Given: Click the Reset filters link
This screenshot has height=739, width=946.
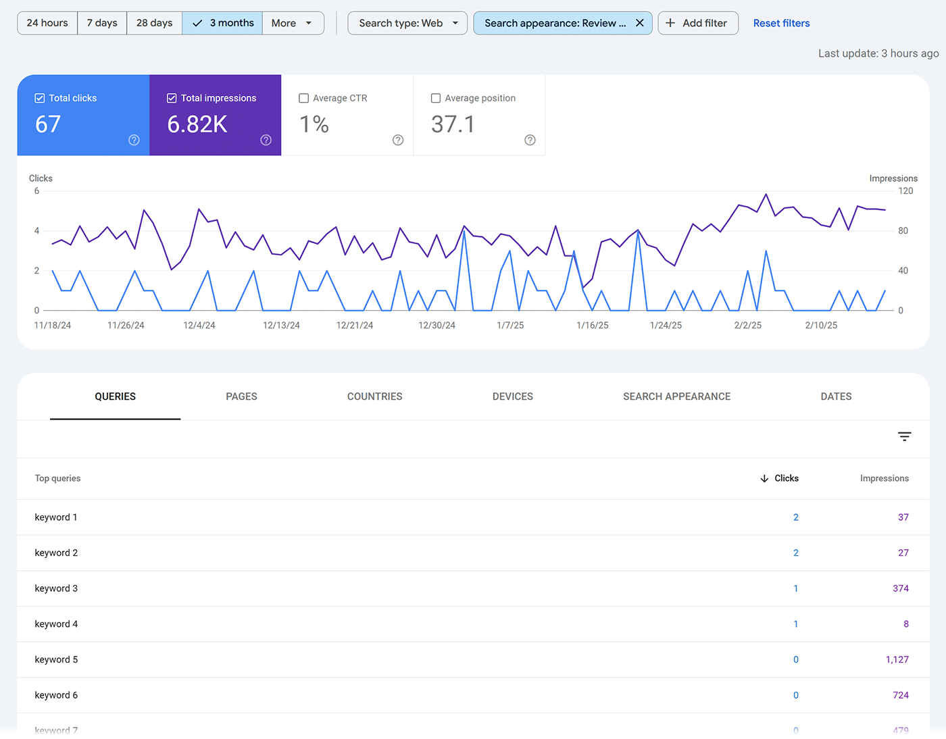Looking at the screenshot, I should point(781,22).
